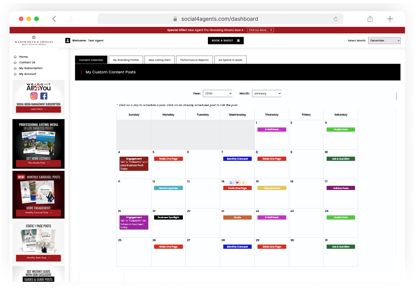415x291 pixels.
Task: Click the Facebook icon in the sidebar ad
Action: tap(44, 96)
